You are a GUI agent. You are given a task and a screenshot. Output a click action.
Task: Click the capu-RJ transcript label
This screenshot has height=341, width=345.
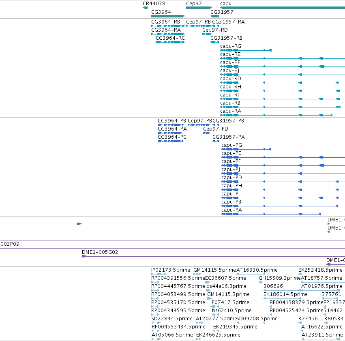[x=229, y=71]
